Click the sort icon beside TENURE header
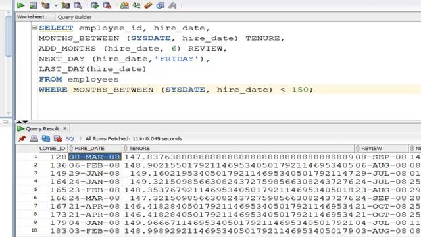Image resolution: width=421 pixels, height=237 pixels. (125, 148)
